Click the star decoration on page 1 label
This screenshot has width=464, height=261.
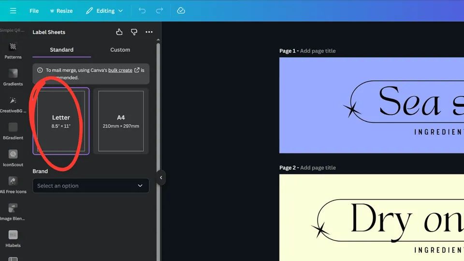pyautogui.click(x=352, y=110)
